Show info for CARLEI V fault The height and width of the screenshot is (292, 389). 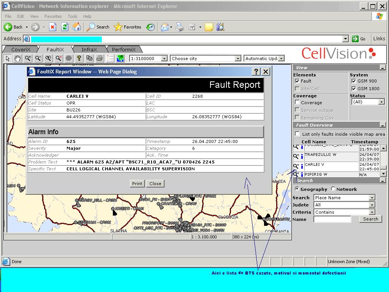pos(302,167)
